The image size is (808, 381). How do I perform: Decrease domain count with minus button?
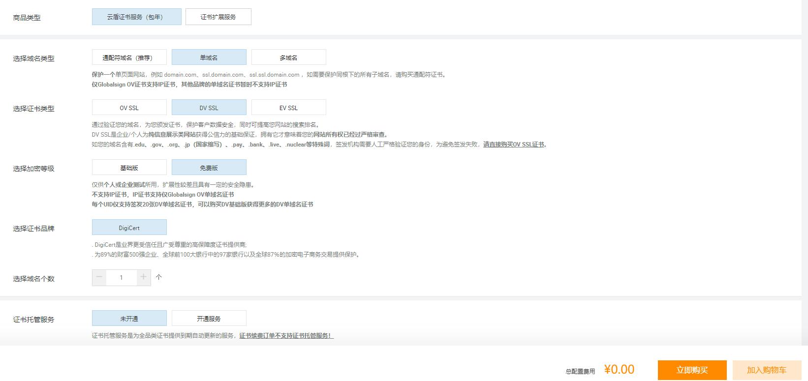click(99, 277)
